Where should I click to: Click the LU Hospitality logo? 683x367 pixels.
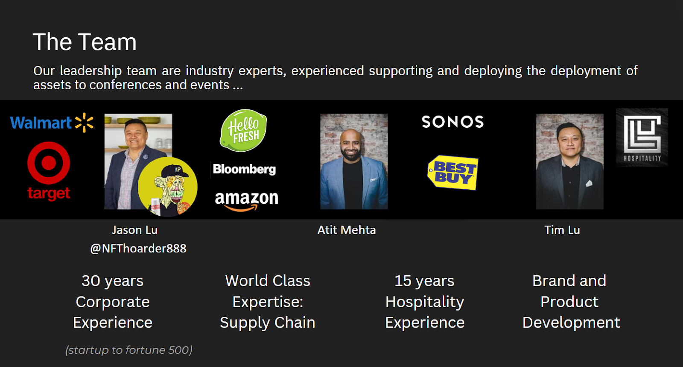click(642, 137)
